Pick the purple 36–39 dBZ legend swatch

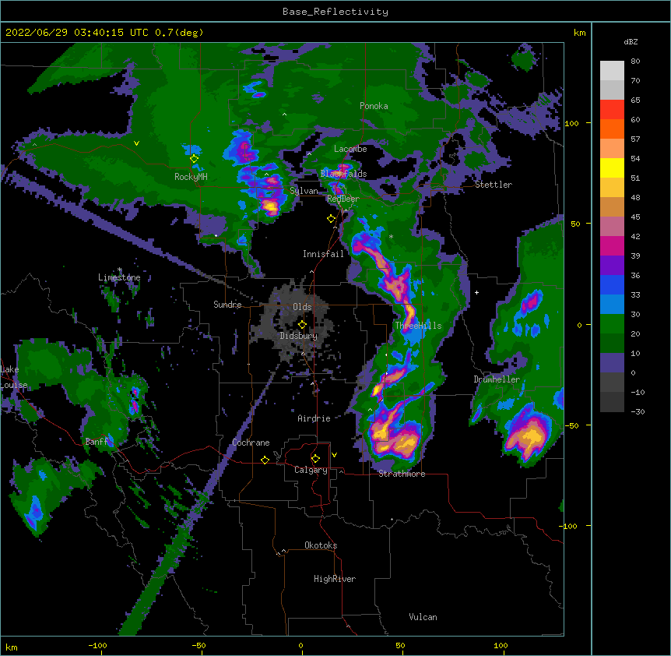pyautogui.click(x=612, y=266)
